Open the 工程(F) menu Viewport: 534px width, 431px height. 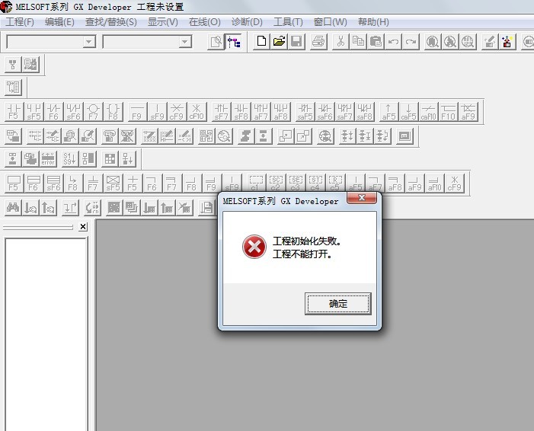click(20, 21)
